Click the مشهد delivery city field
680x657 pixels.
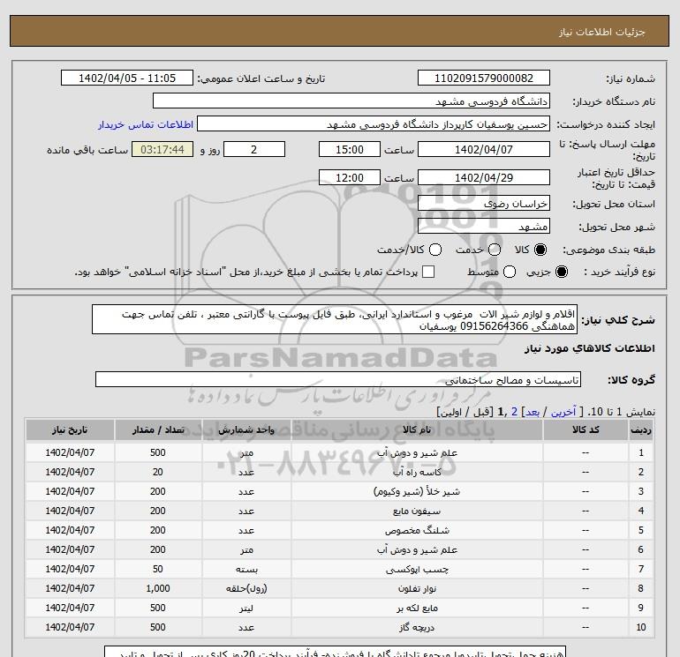pos(484,226)
